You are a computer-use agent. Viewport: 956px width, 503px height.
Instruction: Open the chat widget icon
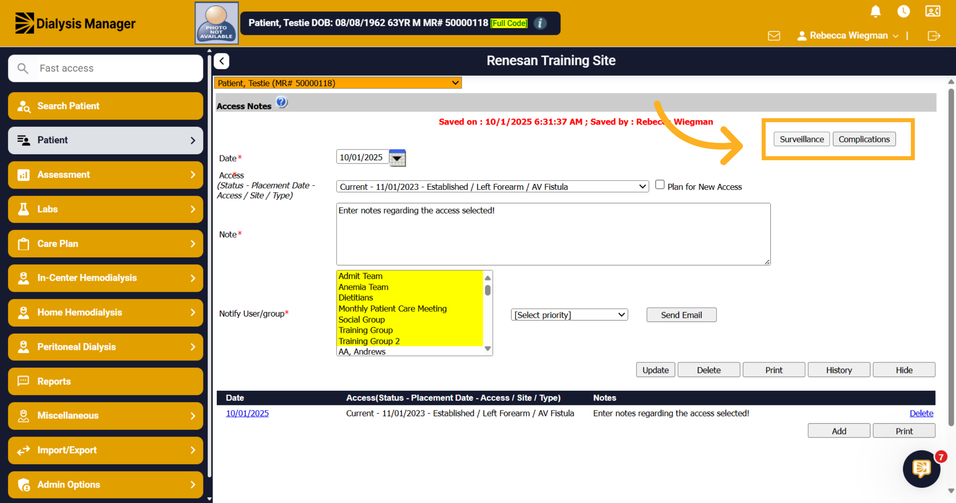pyautogui.click(x=921, y=469)
